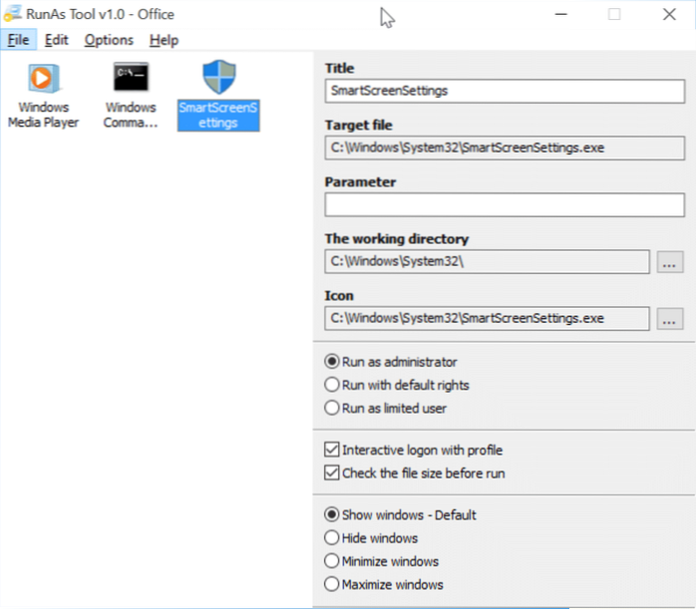The width and height of the screenshot is (696, 609).
Task: Open the File menu
Action: pyautogui.click(x=19, y=40)
